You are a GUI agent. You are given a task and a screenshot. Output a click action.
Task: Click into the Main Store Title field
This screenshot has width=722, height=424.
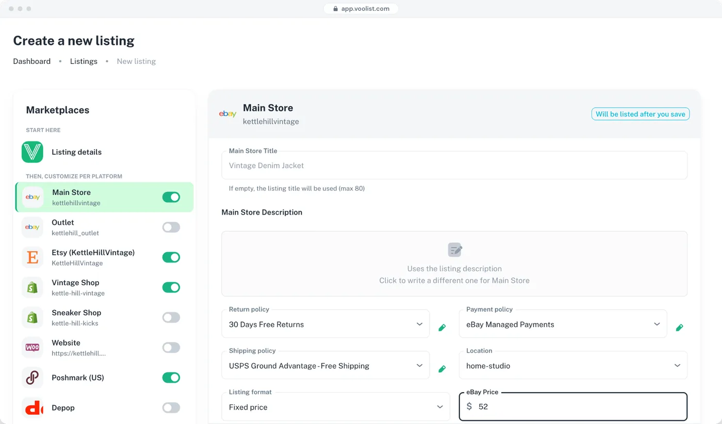point(454,165)
